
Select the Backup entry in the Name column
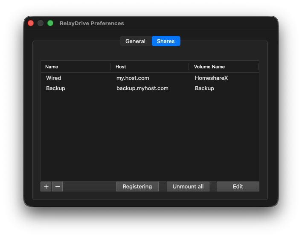click(x=55, y=88)
